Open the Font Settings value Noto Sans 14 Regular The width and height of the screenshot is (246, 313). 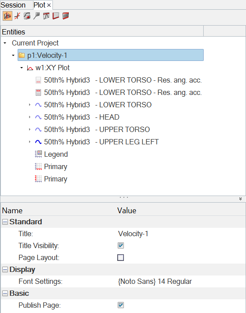[155, 282]
